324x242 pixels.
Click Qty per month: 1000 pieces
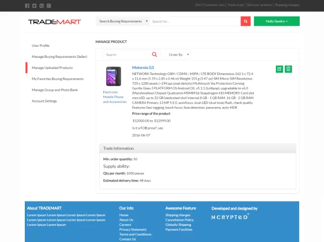tap(124, 174)
